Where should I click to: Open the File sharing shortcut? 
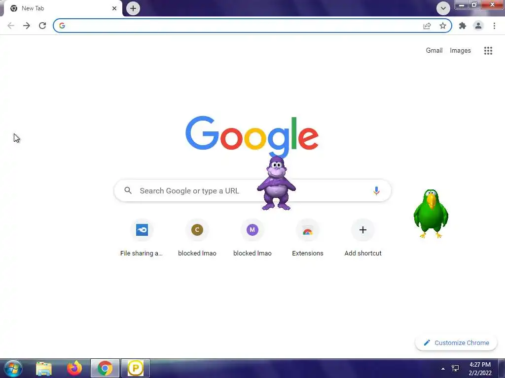(142, 238)
